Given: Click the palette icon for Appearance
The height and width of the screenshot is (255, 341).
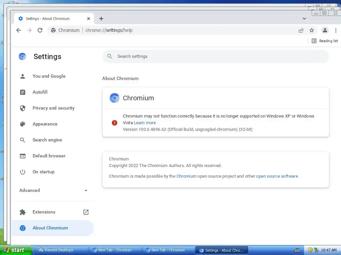Looking at the screenshot, I should pos(23,124).
